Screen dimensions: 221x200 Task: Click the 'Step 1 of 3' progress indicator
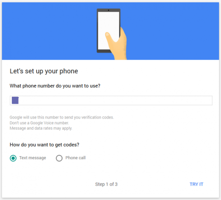click(106, 184)
